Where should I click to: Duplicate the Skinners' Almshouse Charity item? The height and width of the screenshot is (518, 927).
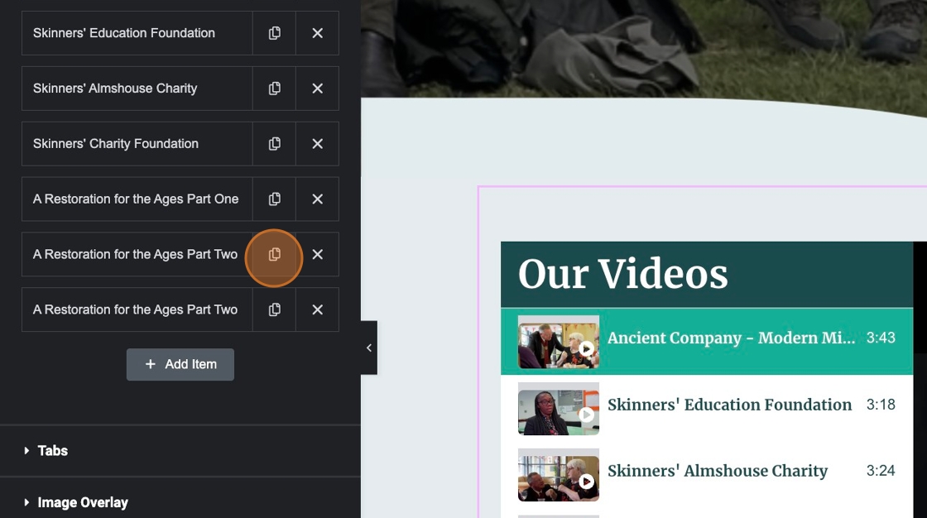pyautogui.click(x=274, y=89)
